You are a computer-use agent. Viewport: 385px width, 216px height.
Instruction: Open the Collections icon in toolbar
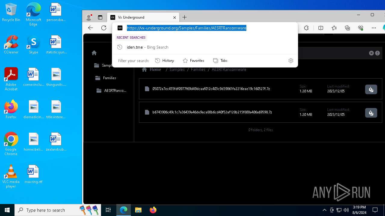point(347,28)
